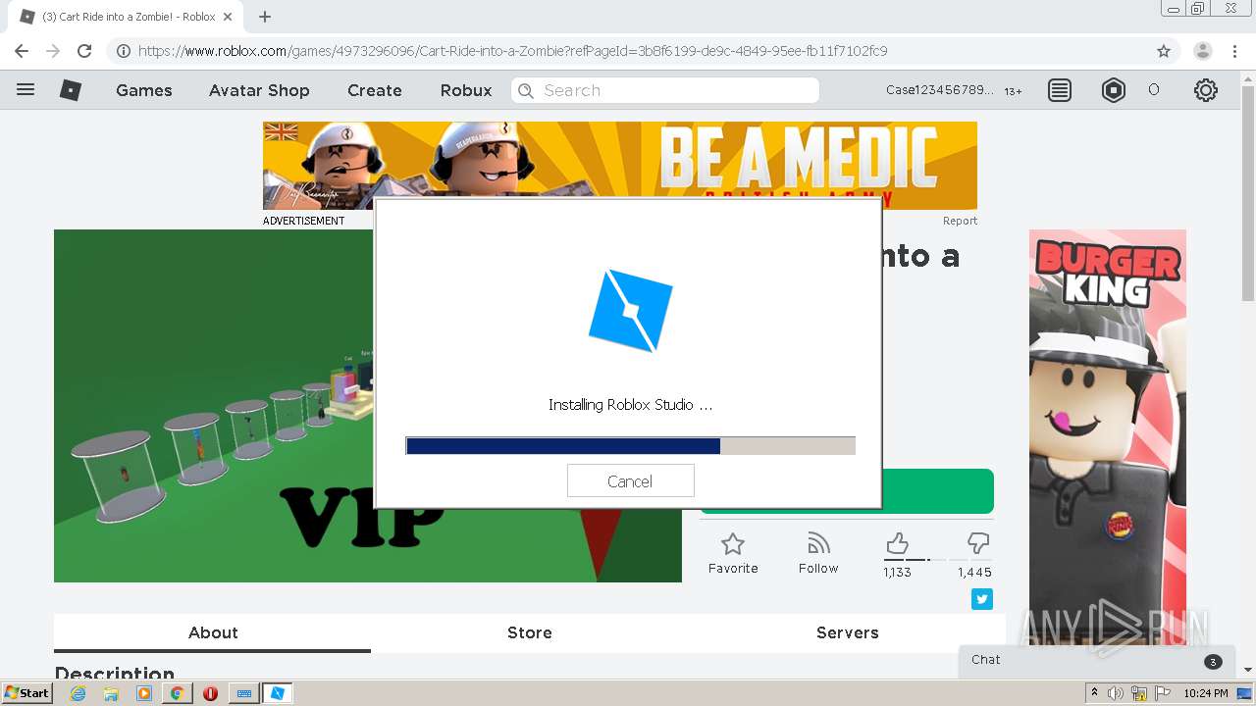Switch to the Store tab
Screen dimensions: 1256x706
530,632
